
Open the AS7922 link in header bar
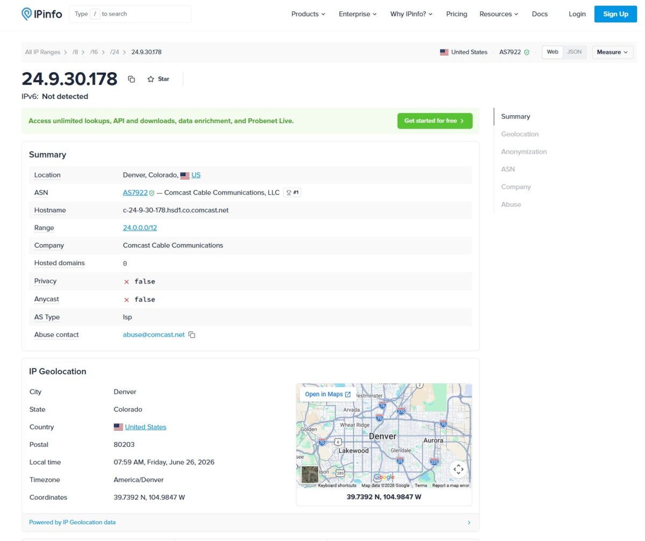click(510, 52)
